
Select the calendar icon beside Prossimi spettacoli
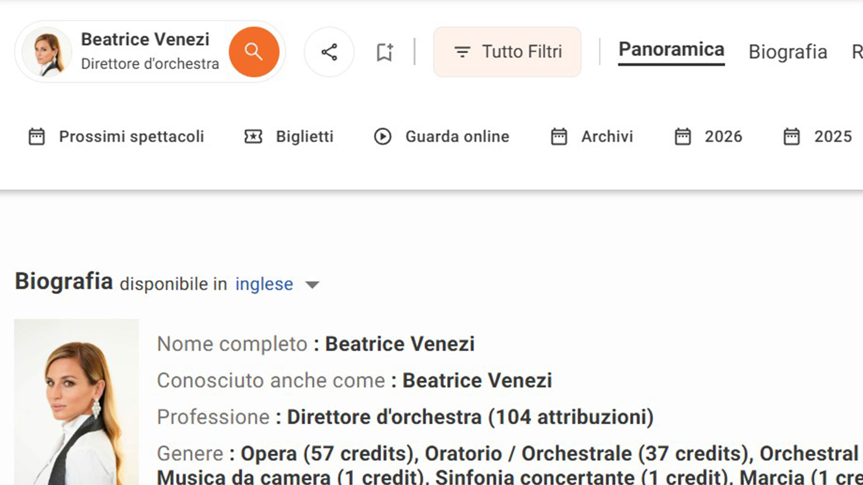[x=37, y=137]
